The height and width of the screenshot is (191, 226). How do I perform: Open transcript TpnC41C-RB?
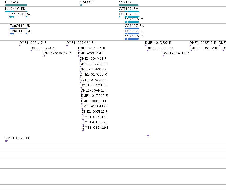pos(15,9)
